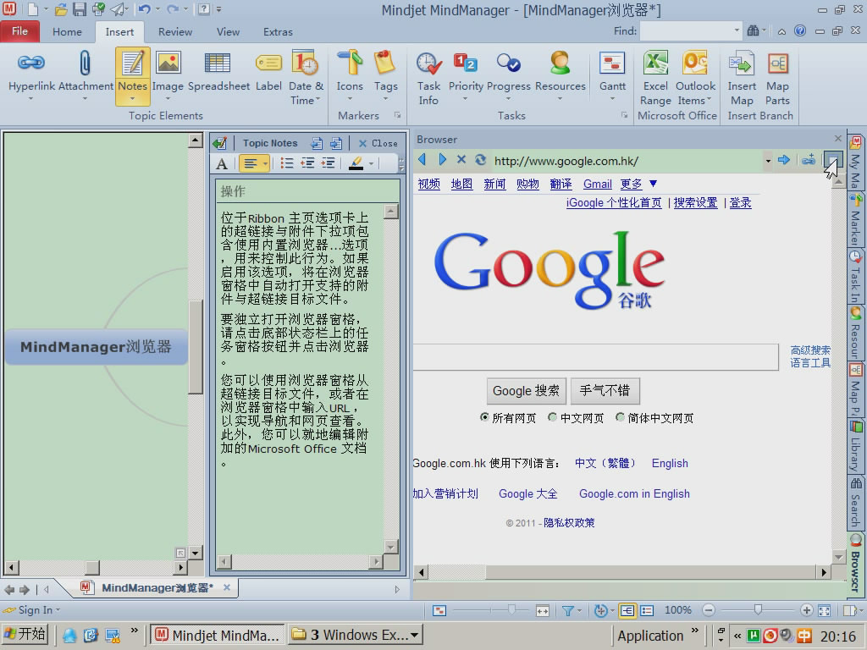Toggle the fit map button in status bar
The image size is (867, 650).
pyautogui.click(x=825, y=611)
